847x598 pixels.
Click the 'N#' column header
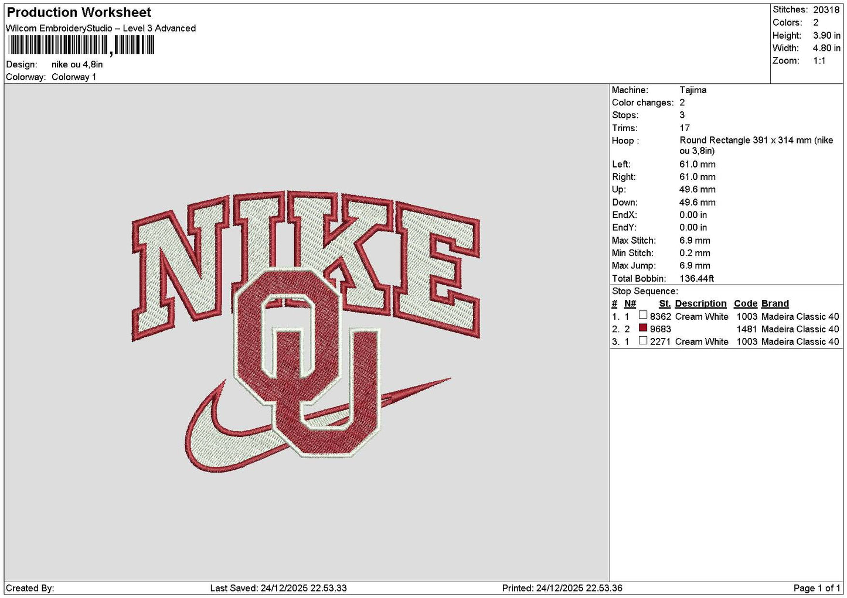point(630,303)
